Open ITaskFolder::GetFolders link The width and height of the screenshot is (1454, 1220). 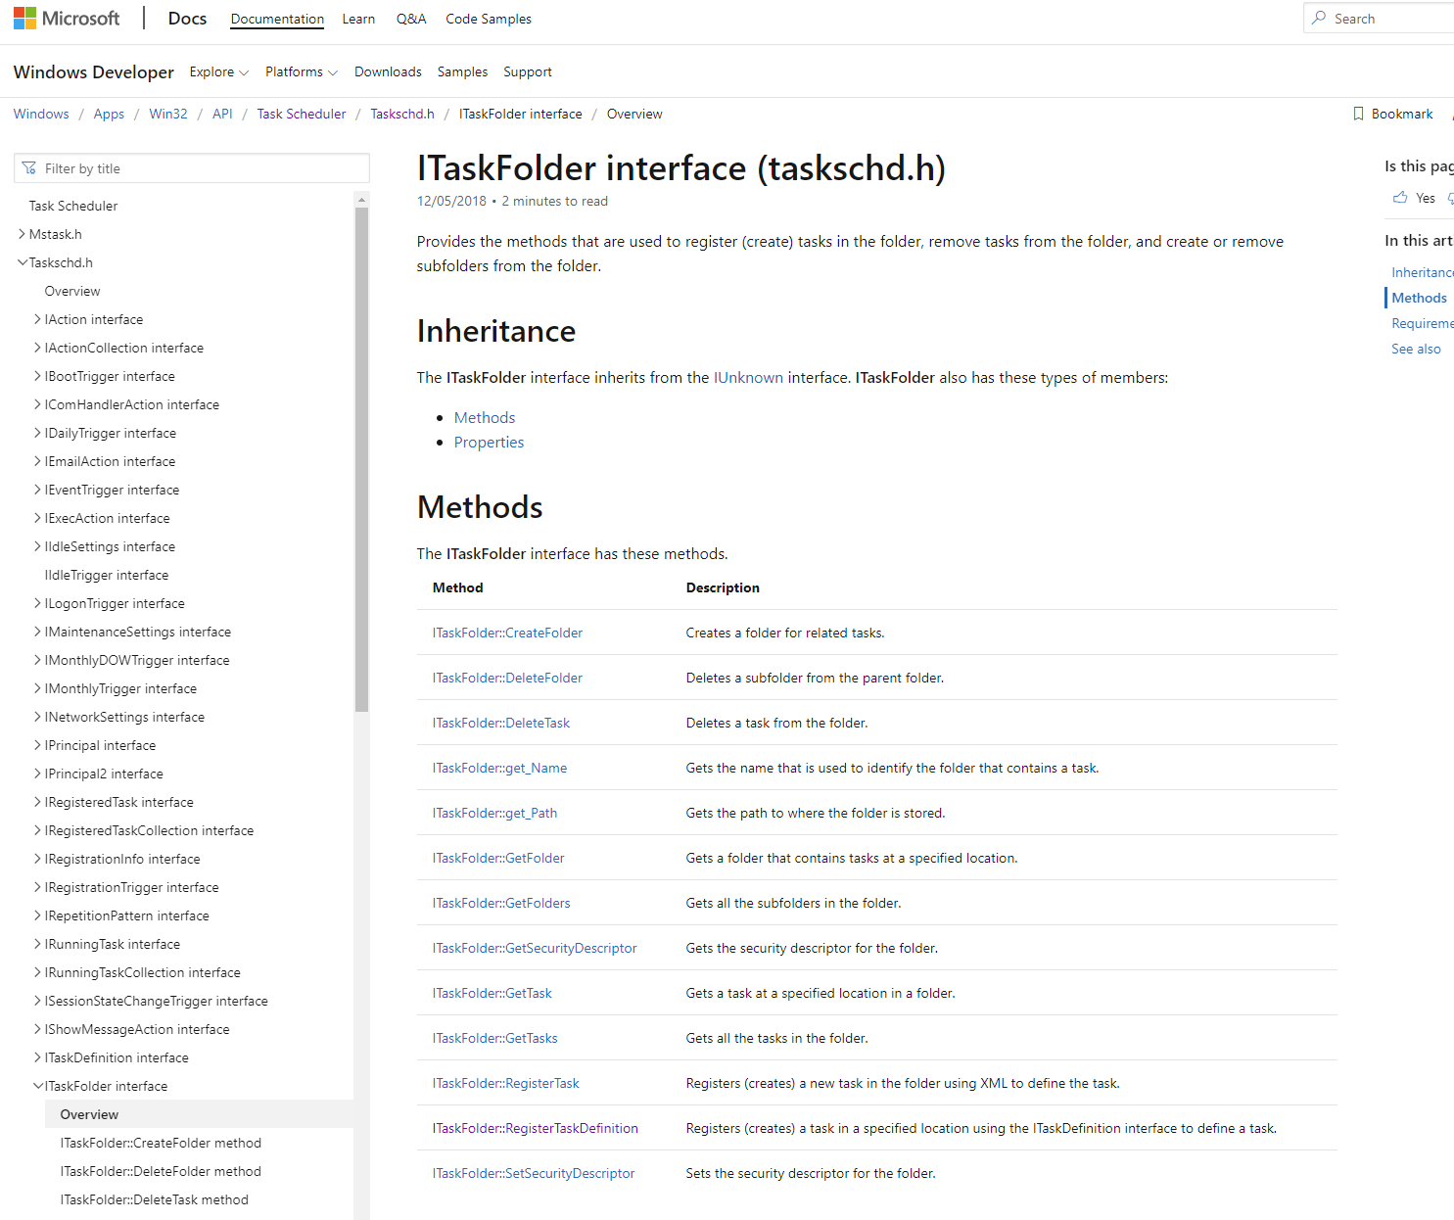click(501, 903)
